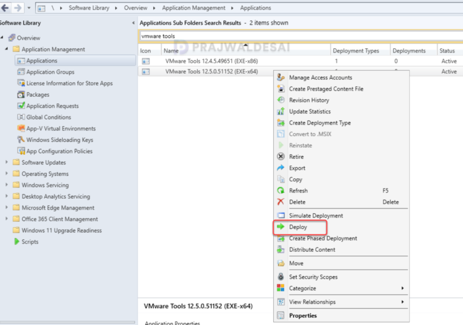This screenshot has height=325, width=463.
Task: Click the Create Prestaged Content File icon
Action: coord(280,89)
